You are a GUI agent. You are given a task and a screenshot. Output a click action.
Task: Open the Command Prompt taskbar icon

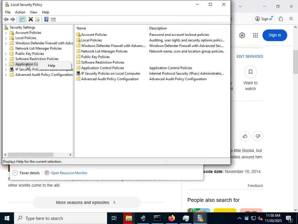coord(157,218)
